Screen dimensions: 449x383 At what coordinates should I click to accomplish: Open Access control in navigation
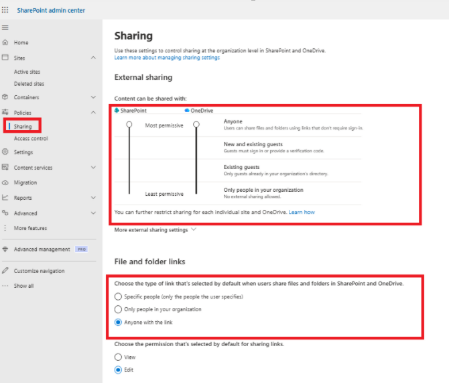tap(31, 138)
